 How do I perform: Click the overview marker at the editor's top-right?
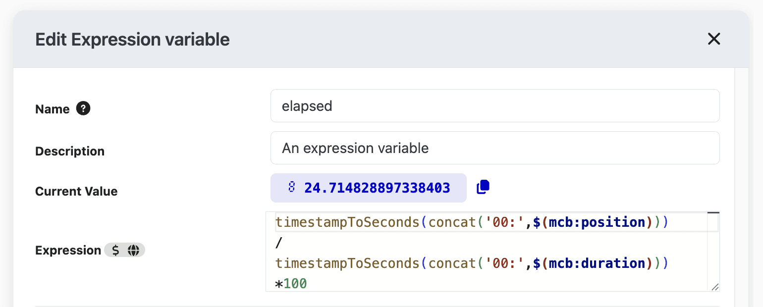coord(713,213)
